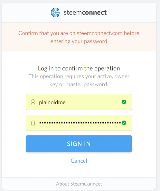Click the 'Log in to confirm the operation' heading
The height and width of the screenshot is (191, 160).
click(x=79, y=68)
